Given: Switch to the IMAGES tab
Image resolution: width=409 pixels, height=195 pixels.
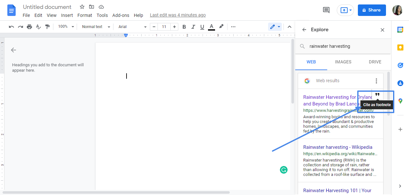Looking at the screenshot, I should (343, 62).
